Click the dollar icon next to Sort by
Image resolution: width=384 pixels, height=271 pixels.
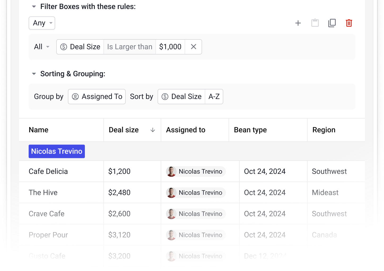point(165,97)
